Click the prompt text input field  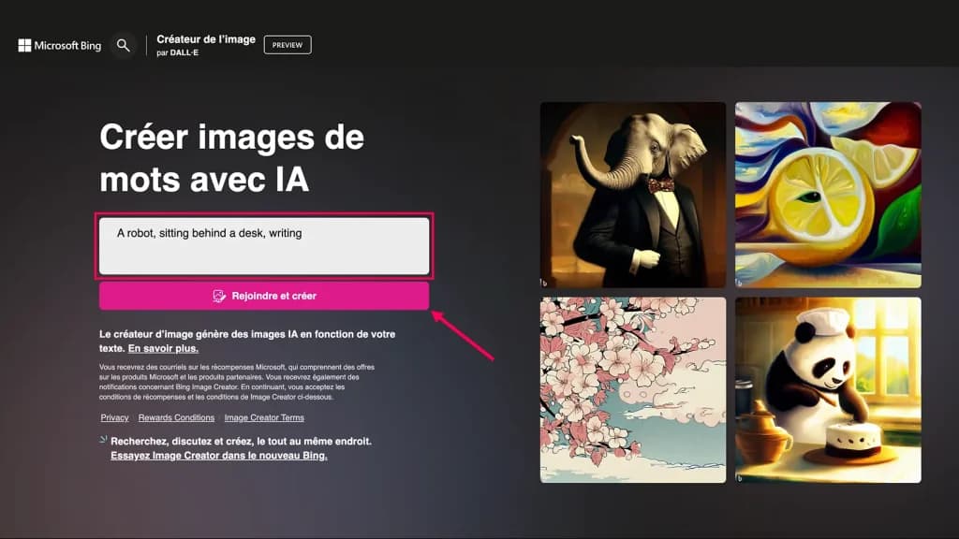pyautogui.click(x=265, y=245)
